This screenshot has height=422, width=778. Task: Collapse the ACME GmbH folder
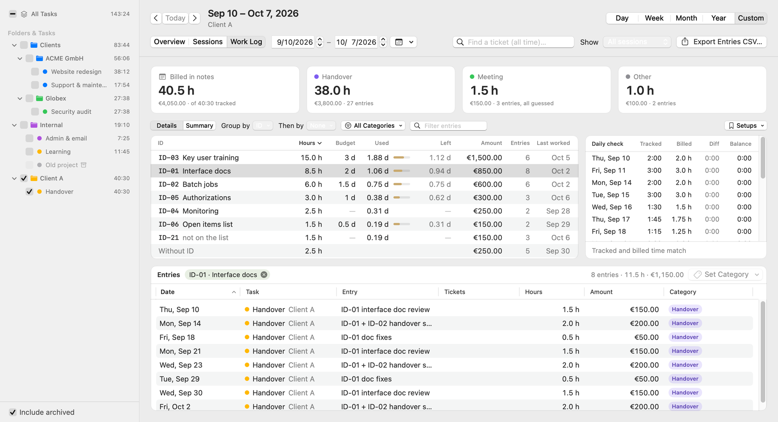20,58
